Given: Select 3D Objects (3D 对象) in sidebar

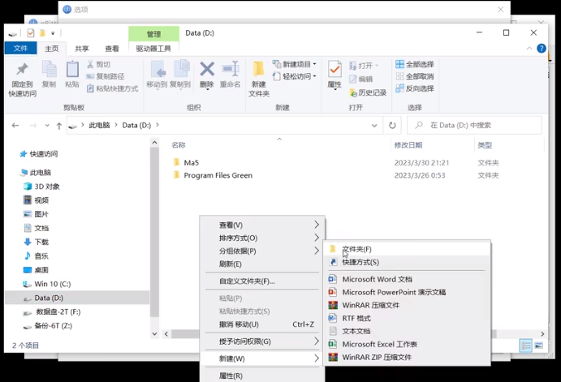Looking at the screenshot, I should (47, 187).
